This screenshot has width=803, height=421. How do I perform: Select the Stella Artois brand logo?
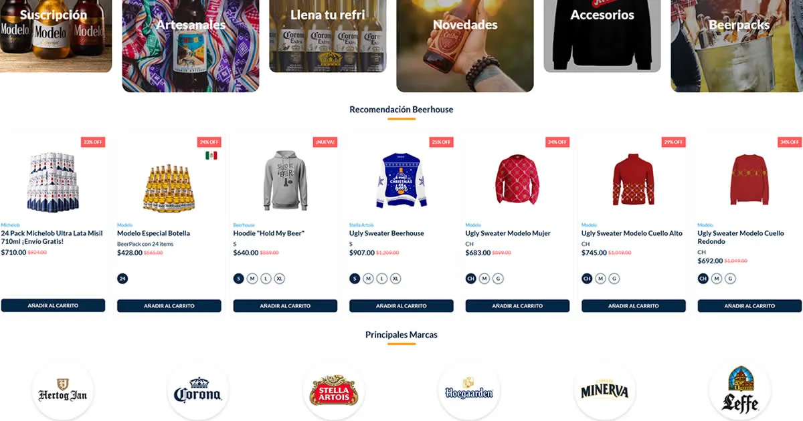(x=334, y=392)
